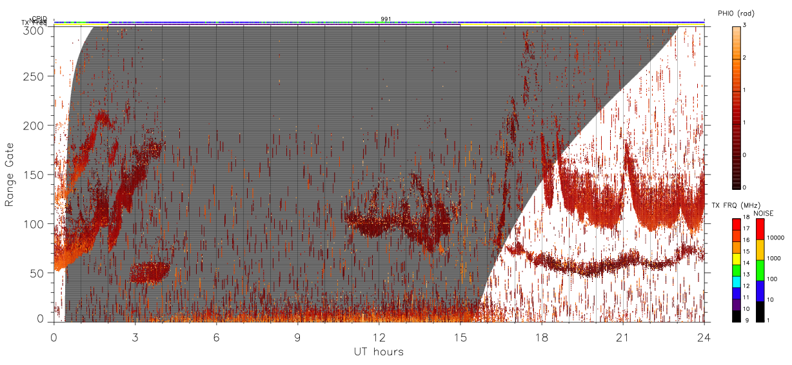Click the black NOISE swatch 1–10
The image size is (792, 365).
[x=759, y=311]
